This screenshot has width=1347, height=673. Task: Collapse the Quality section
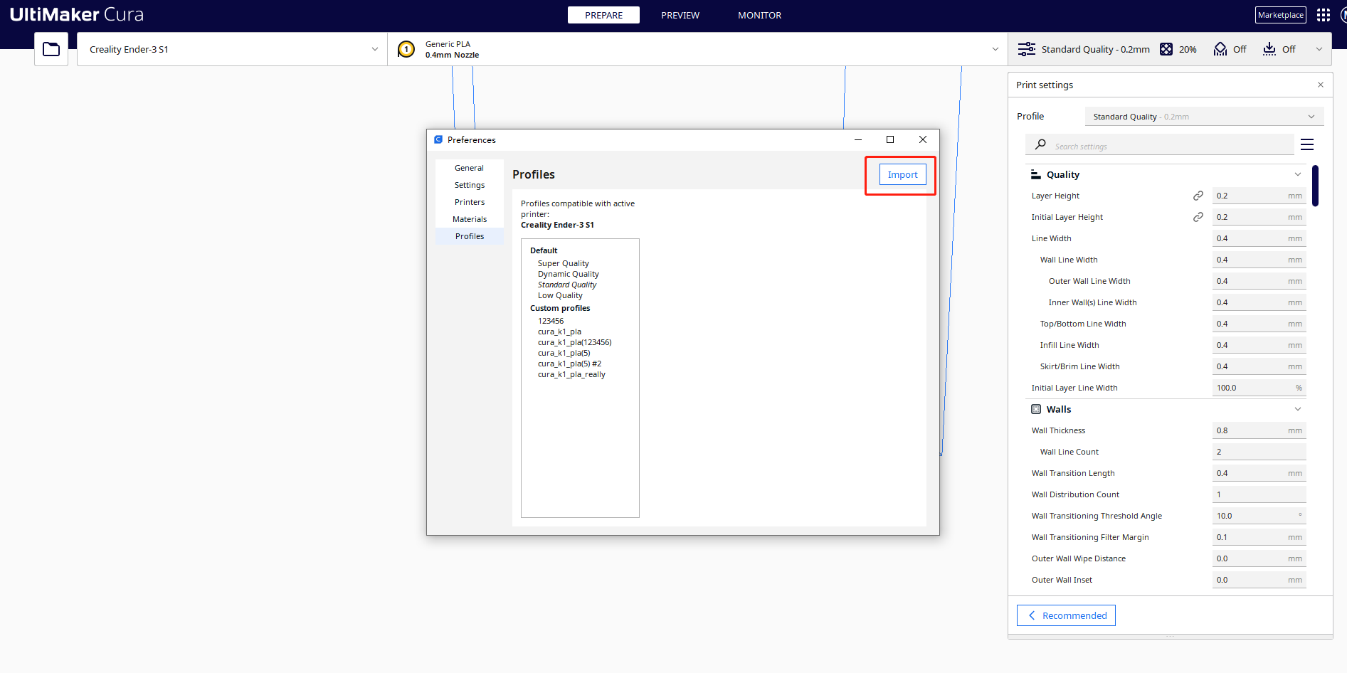1298,174
